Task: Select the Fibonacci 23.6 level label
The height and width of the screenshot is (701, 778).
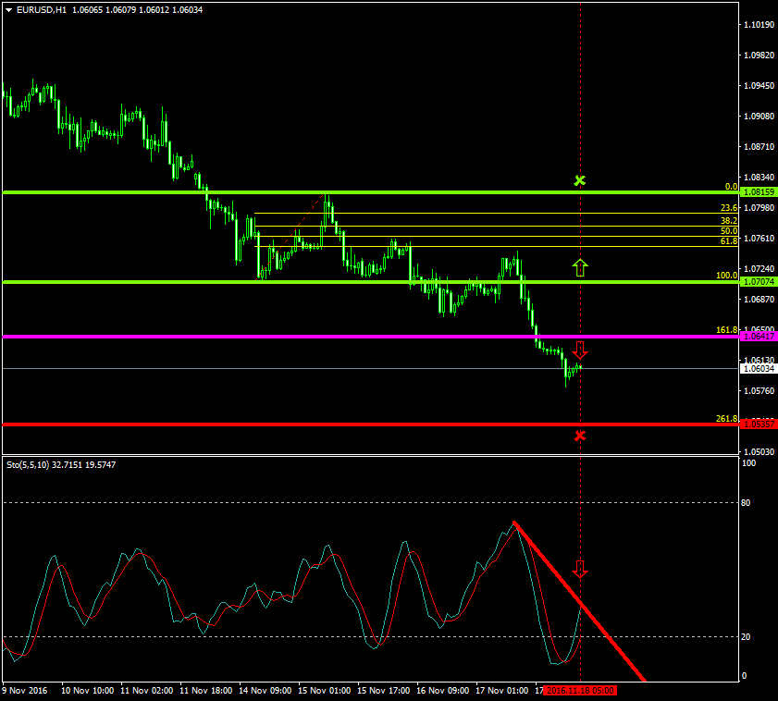Action: [x=728, y=208]
